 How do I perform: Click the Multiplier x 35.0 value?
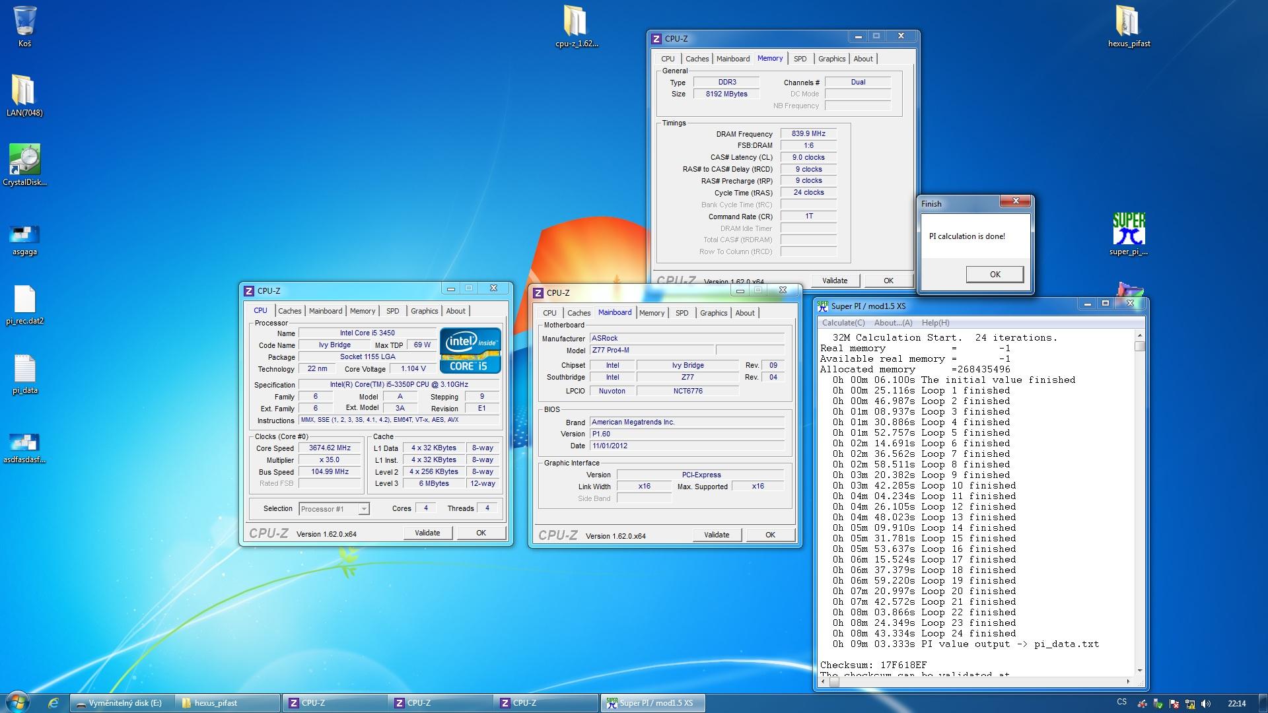330,459
